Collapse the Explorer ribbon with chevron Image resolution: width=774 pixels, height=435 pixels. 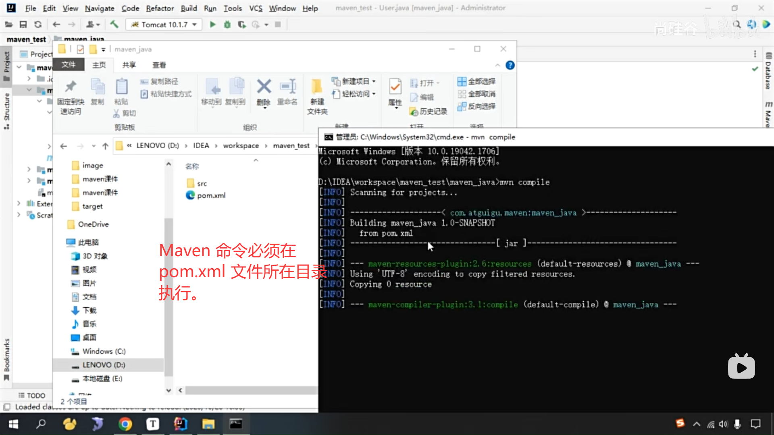pos(497,65)
